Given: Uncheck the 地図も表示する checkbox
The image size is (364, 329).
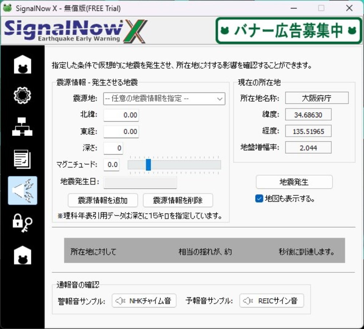Looking at the screenshot, I should click(x=259, y=199).
